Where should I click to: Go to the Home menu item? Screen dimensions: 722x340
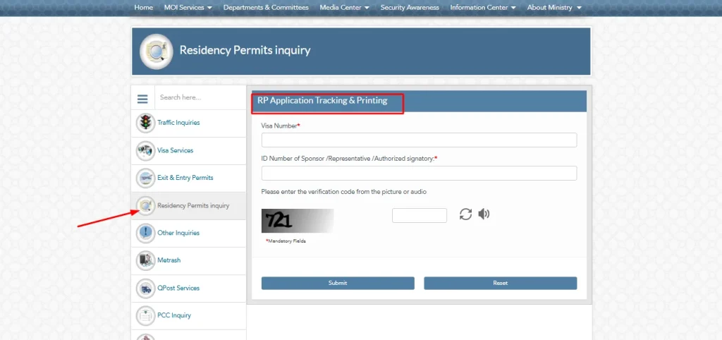coord(143,8)
